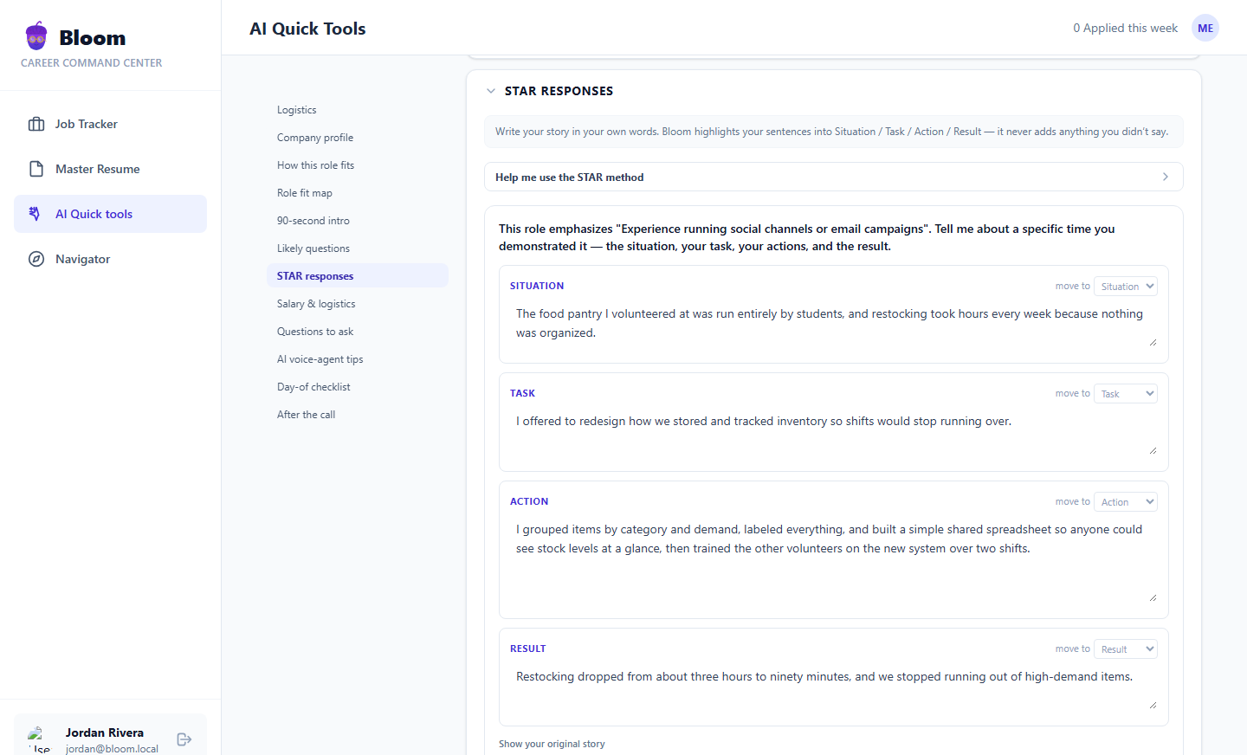Viewport: 1247px width, 755px height.
Task: Open the Action 'move to' dropdown
Action: click(1126, 501)
